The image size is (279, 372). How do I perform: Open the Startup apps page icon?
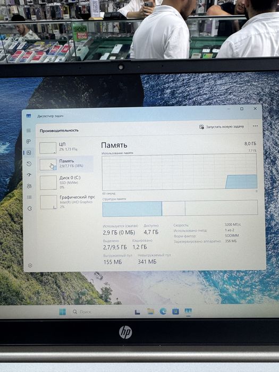[29, 175]
